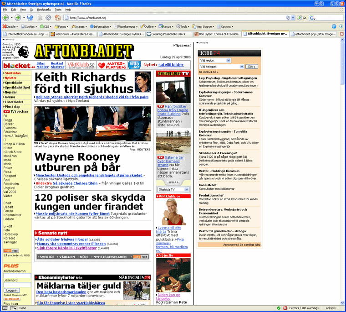Open the Startsida TV dropdown
The width and height of the screenshot is (346, 312).
click(173, 189)
